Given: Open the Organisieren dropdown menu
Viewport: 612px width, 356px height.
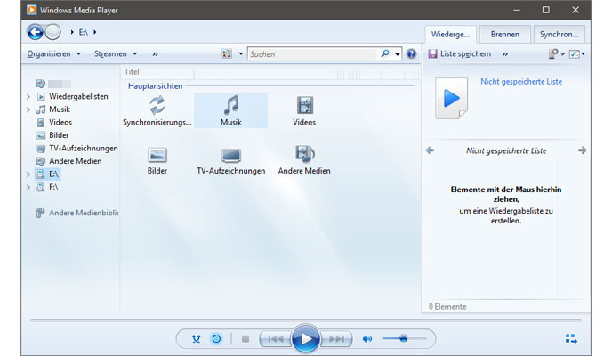Looking at the screenshot, I should coord(53,53).
